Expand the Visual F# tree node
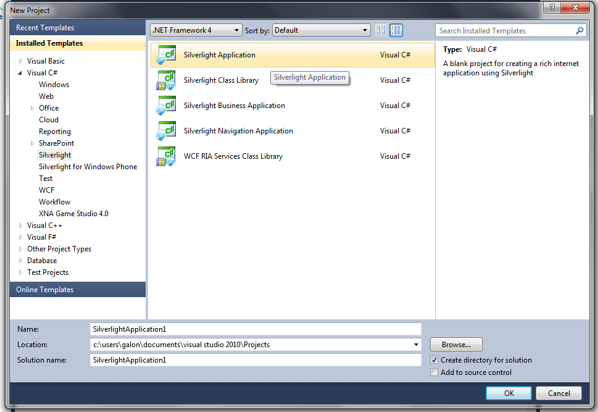 [20, 237]
